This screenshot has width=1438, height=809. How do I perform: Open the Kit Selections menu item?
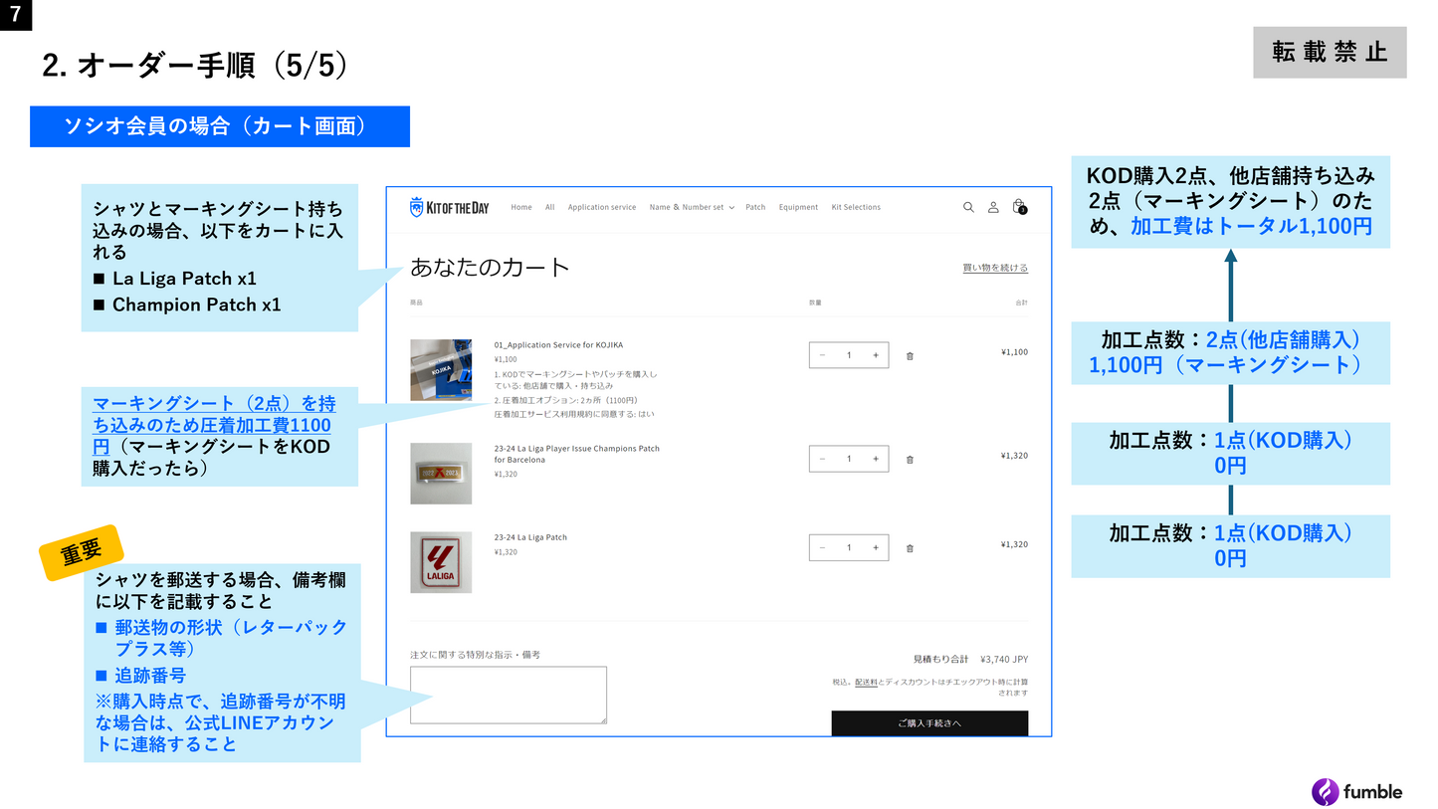click(x=856, y=207)
